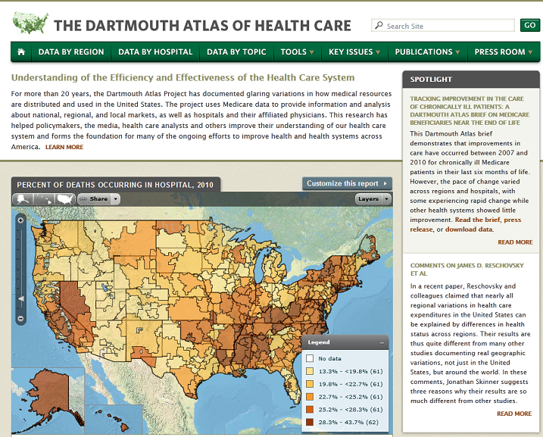Expand the Publications menu
The width and height of the screenshot is (543, 437).
click(x=427, y=52)
